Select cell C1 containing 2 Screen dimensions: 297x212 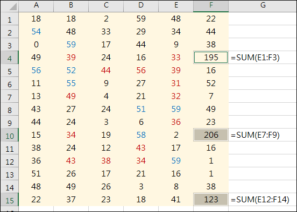106,19
